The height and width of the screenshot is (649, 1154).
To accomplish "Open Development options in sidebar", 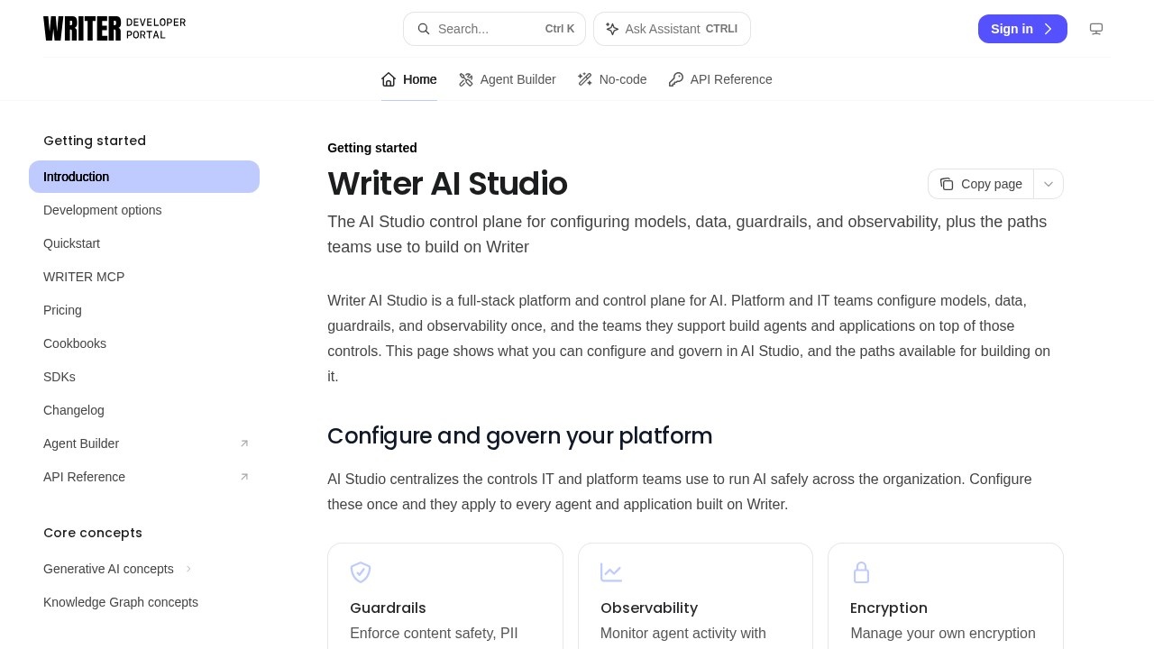I will pos(144,210).
